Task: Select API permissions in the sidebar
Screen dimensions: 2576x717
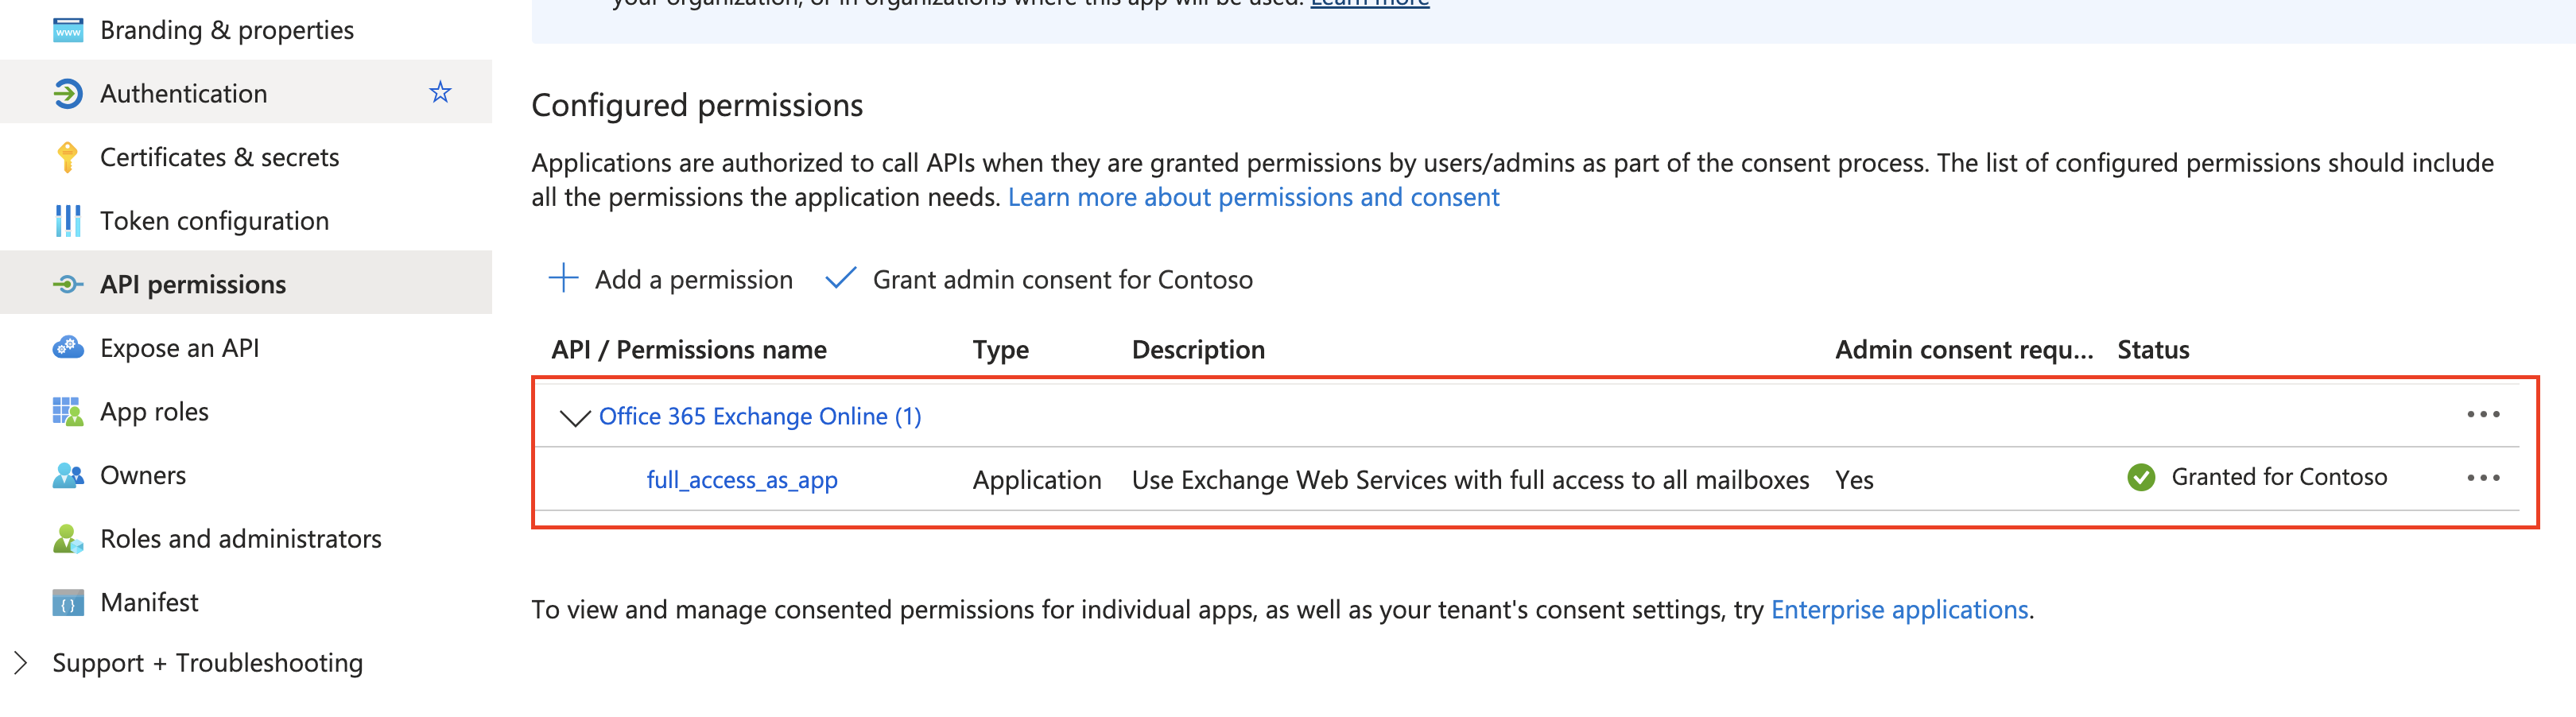Action: click(193, 284)
